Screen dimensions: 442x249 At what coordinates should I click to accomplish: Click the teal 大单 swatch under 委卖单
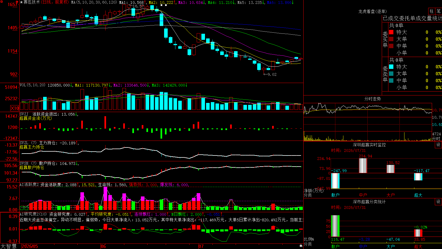(x=391, y=74)
